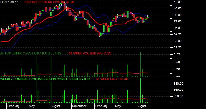Click the 990.00 combined volume axis value
Screen dimensions: 206x109
click(x=178, y=84)
